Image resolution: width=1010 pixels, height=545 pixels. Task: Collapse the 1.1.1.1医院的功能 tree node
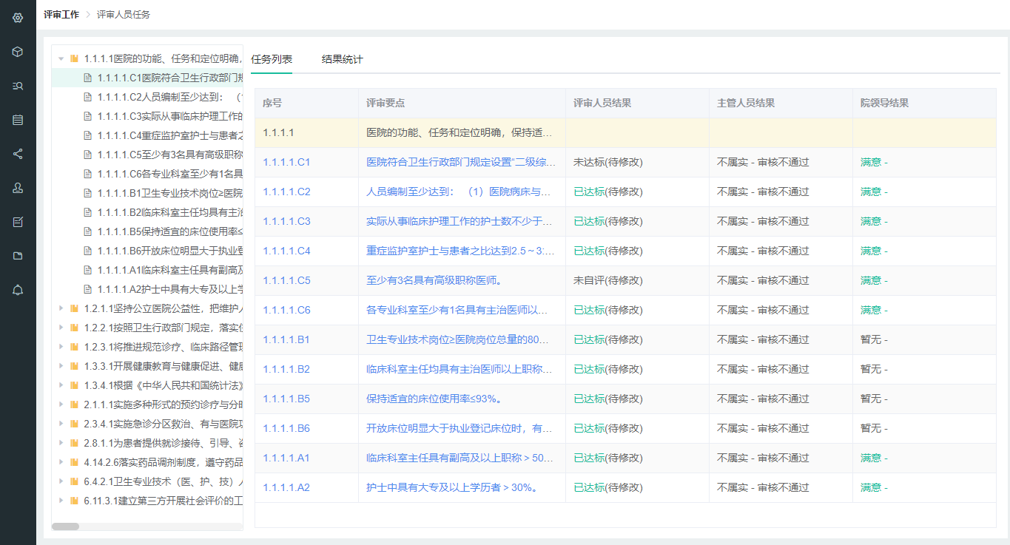click(61, 58)
